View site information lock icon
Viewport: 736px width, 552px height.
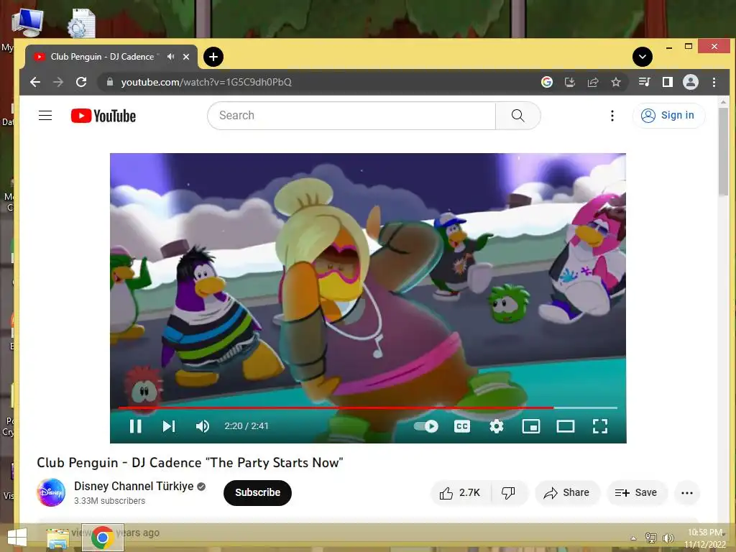point(110,82)
